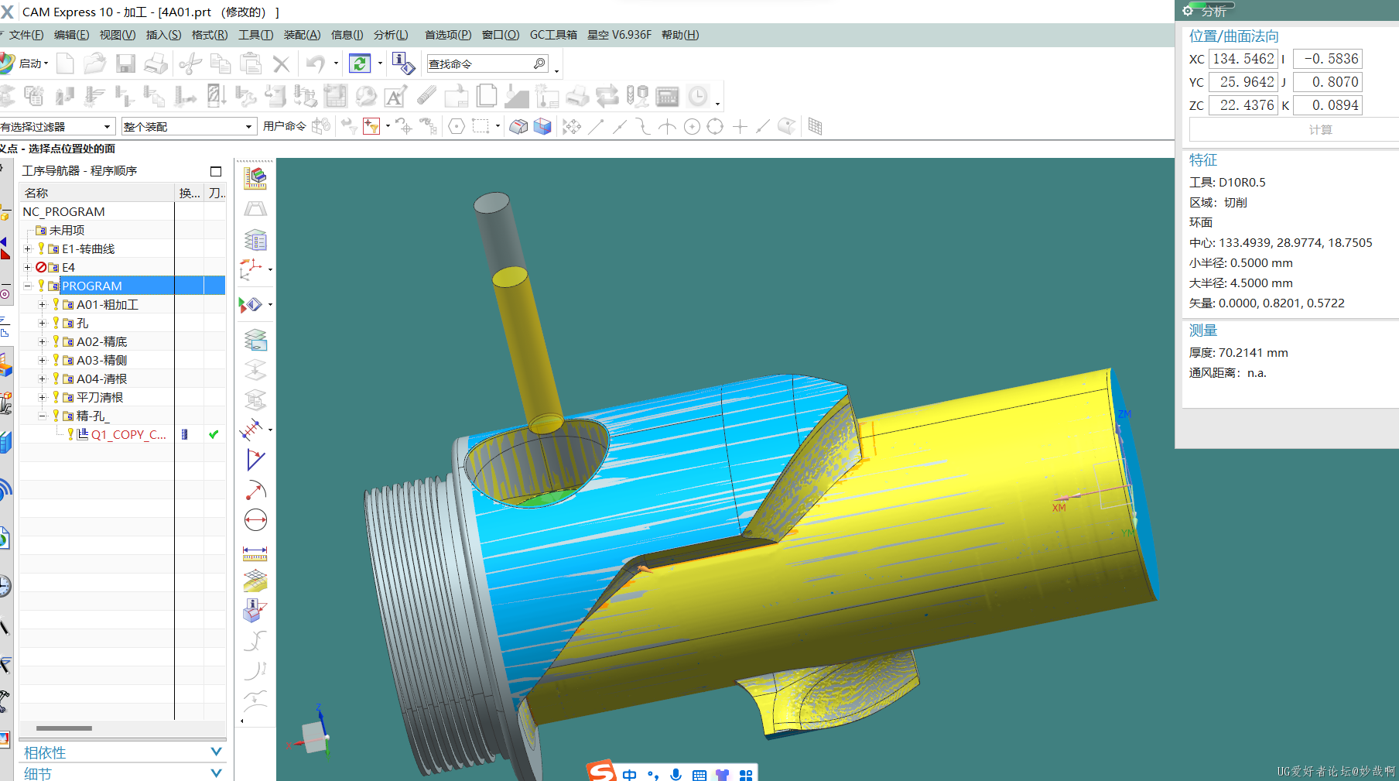Screen dimensions: 1399x781
Task: Toggle the point on face snap icon
Action: [x=786, y=126]
